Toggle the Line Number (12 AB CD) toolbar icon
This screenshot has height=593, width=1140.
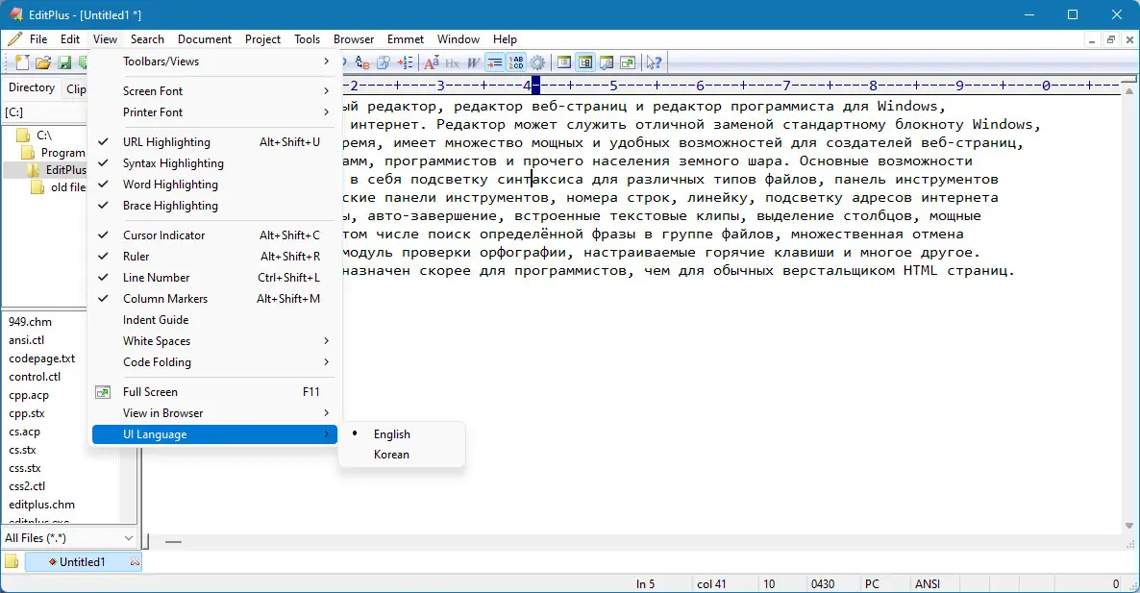[x=516, y=62]
